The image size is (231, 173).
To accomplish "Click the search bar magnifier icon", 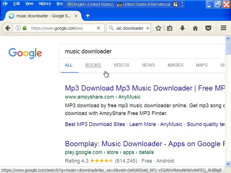I will coord(111,28).
